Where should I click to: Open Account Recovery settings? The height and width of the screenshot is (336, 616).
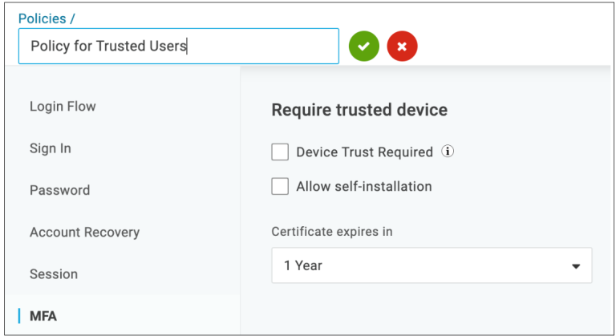pyautogui.click(x=84, y=233)
